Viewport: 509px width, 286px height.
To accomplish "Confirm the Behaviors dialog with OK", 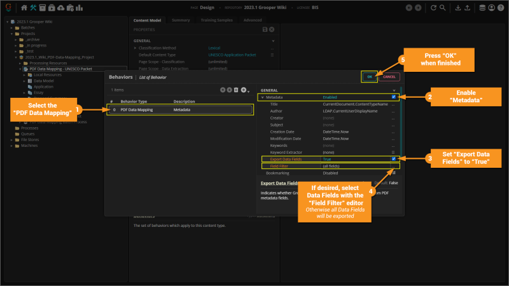I will [x=370, y=77].
